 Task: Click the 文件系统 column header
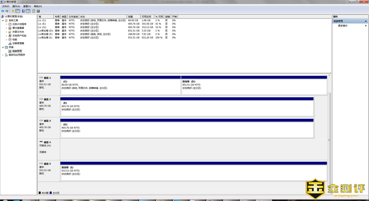point(73,16)
